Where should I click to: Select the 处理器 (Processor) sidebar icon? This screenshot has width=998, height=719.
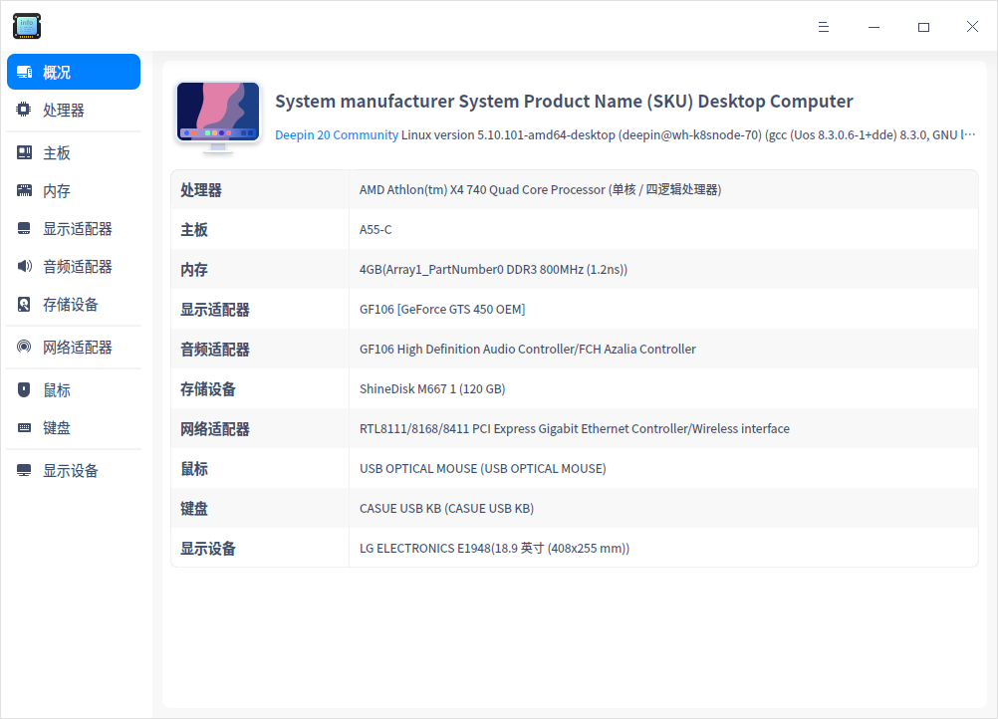pyautogui.click(x=23, y=110)
